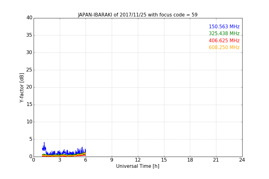Image resolution: width=269 pixels, height=179 pixels.
Task: Select the green '325.438 MHz' legend label
Action: 224,33
